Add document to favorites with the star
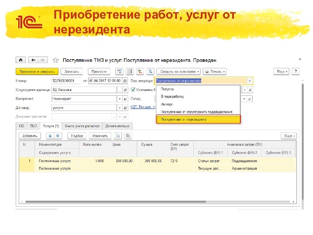Viewport: 313px width, 235px height. tap(56, 60)
